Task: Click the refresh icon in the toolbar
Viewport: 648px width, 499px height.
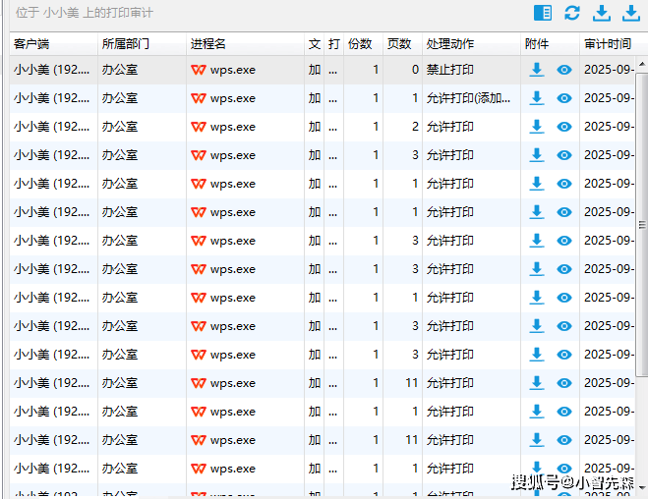Action: 572,13
